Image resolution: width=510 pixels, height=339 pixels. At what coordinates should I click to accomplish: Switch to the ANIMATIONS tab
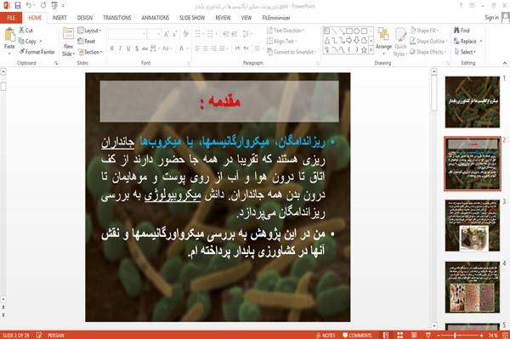pos(156,18)
